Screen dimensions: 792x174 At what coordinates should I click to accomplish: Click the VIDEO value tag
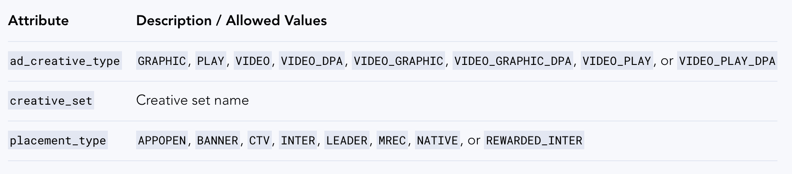click(x=253, y=61)
